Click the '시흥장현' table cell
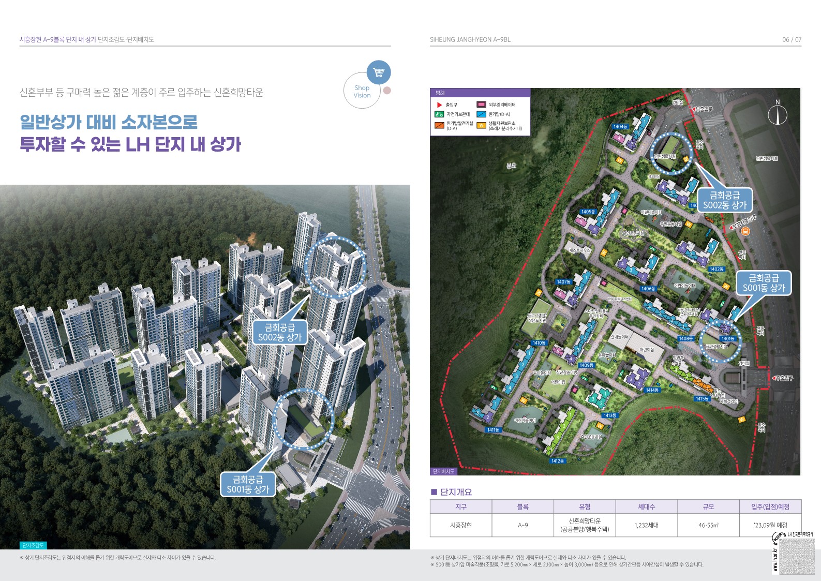This screenshot has height=581, width=821. (461, 525)
